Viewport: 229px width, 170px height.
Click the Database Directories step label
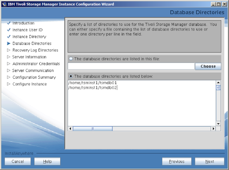32,43
